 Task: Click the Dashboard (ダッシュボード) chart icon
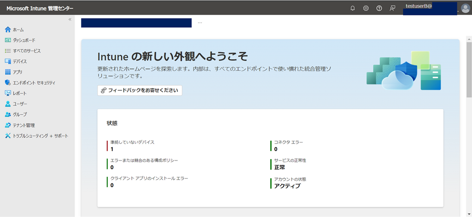coord(7,40)
